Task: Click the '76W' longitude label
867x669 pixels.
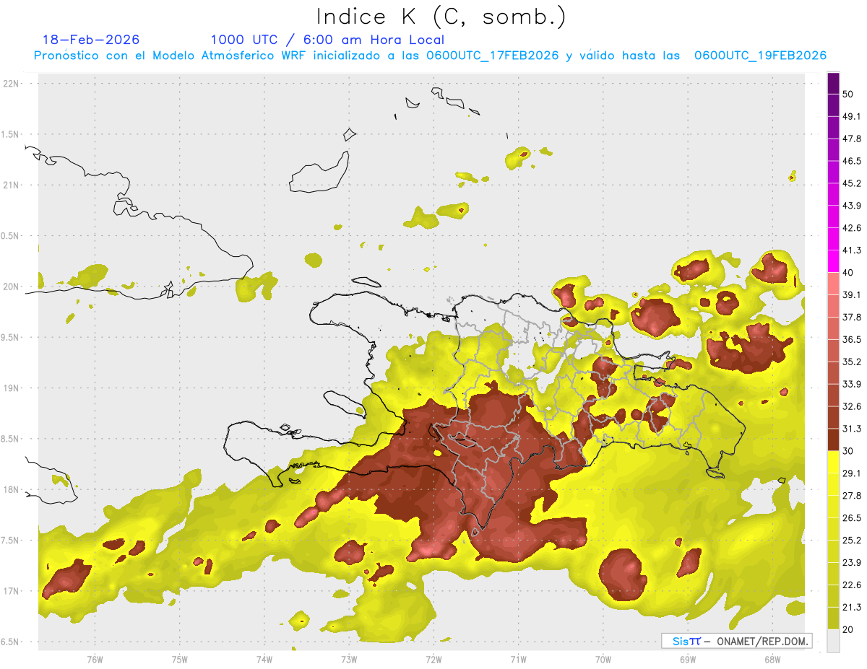Action: coord(95,660)
